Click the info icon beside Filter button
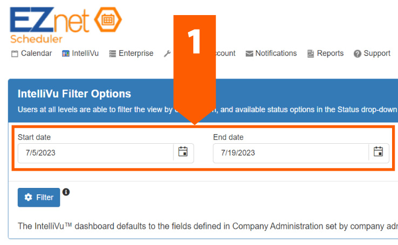This screenshot has width=398, height=245. pyautogui.click(x=66, y=192)
